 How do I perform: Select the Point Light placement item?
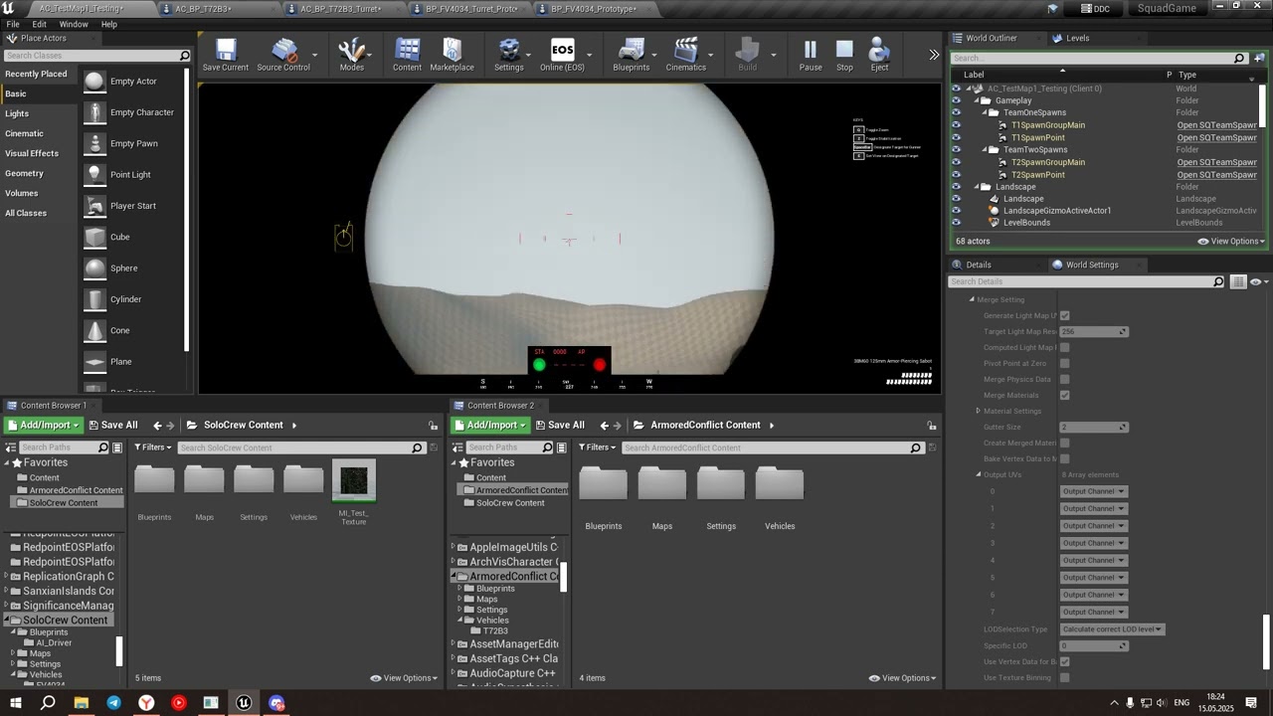coord(132,174)
